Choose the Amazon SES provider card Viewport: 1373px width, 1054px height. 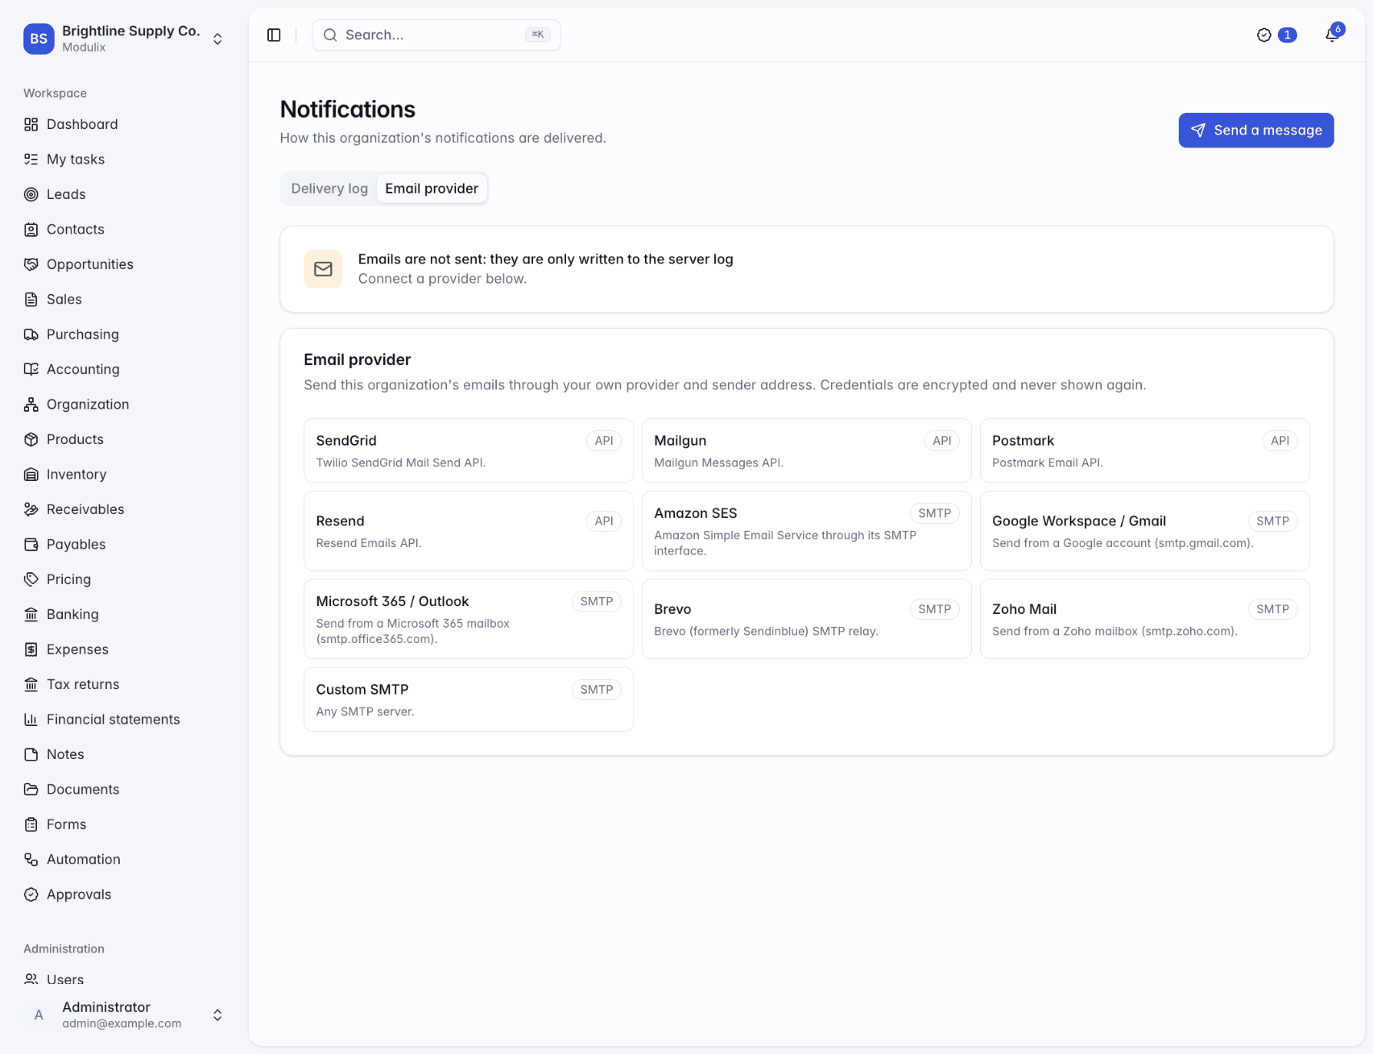click(x=806, y=531)
